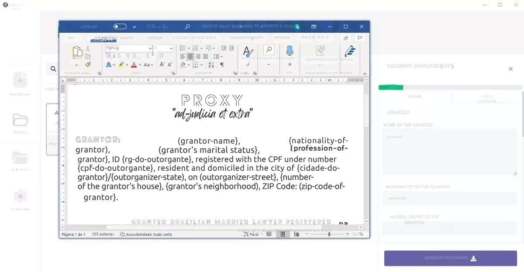Switch to Focus mode in the status bar

[x=251, y=234]
